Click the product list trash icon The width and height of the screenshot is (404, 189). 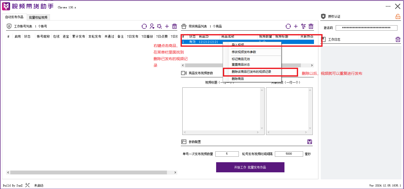point(311,26)
